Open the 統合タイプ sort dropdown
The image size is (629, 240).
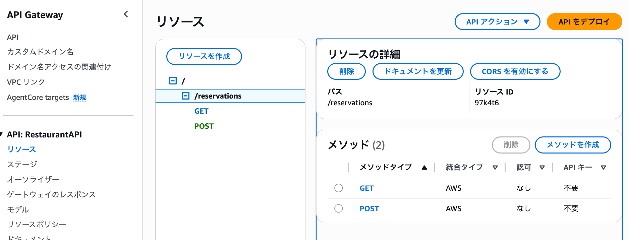(x=495, y=167)
